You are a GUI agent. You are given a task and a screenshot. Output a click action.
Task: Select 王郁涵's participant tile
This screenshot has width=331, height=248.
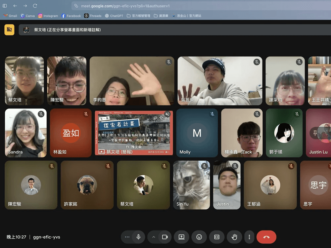point(270,185)
